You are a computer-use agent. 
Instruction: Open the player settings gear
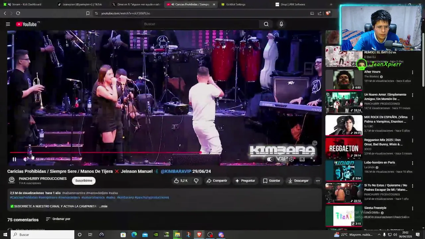pyautogui.click(x=292, y=159)
